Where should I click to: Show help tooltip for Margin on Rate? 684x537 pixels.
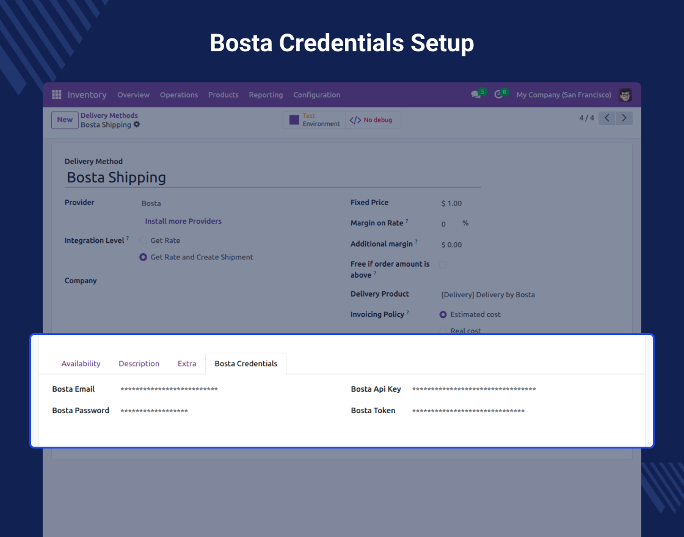407,220
